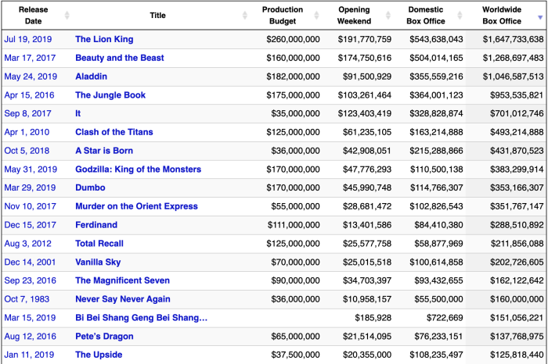Open the A Star is Born link
The height and width of the screenshot is (364, 548).
click(104, 151)
